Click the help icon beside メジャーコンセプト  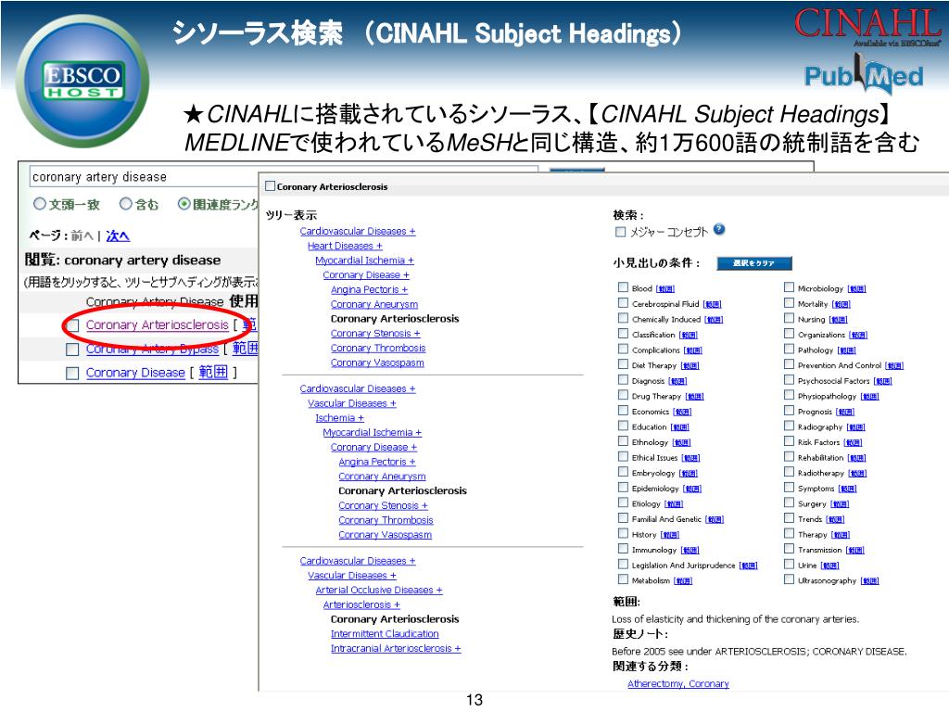click(x=719, y=230)
